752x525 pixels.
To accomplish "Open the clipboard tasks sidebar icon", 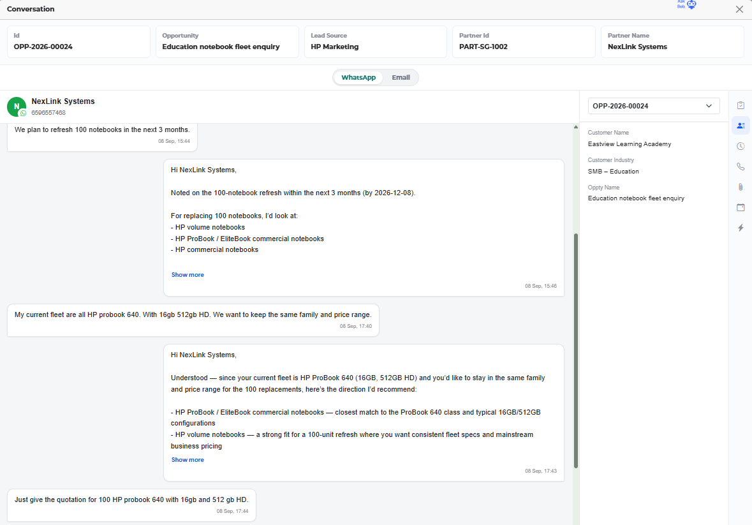I will tap(741, 105).
